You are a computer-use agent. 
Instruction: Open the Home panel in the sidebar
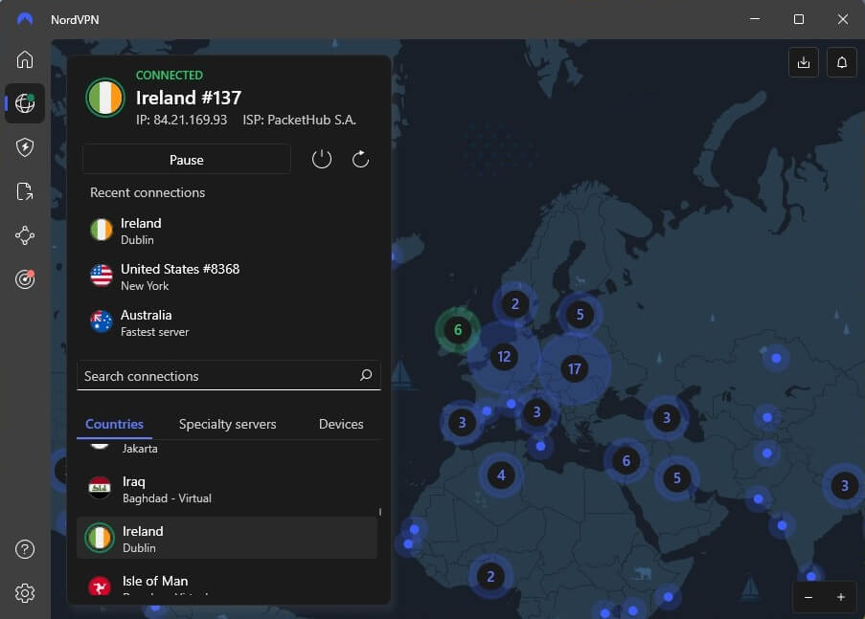click(x=24, y=59)
